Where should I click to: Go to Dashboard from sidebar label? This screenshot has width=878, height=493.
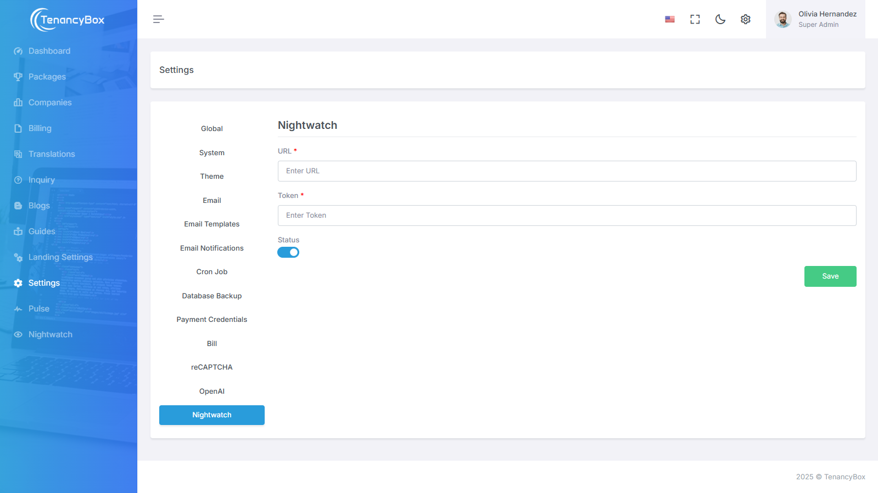tap(49, 51)
